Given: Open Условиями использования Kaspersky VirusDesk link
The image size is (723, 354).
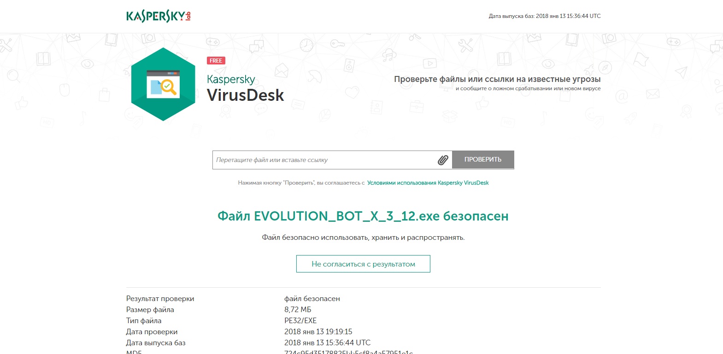Looking at the screenshot, I should pos(428,183).
